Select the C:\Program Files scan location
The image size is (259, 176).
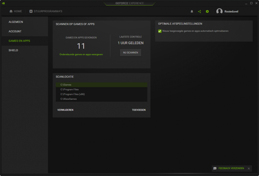coord(101,90)
